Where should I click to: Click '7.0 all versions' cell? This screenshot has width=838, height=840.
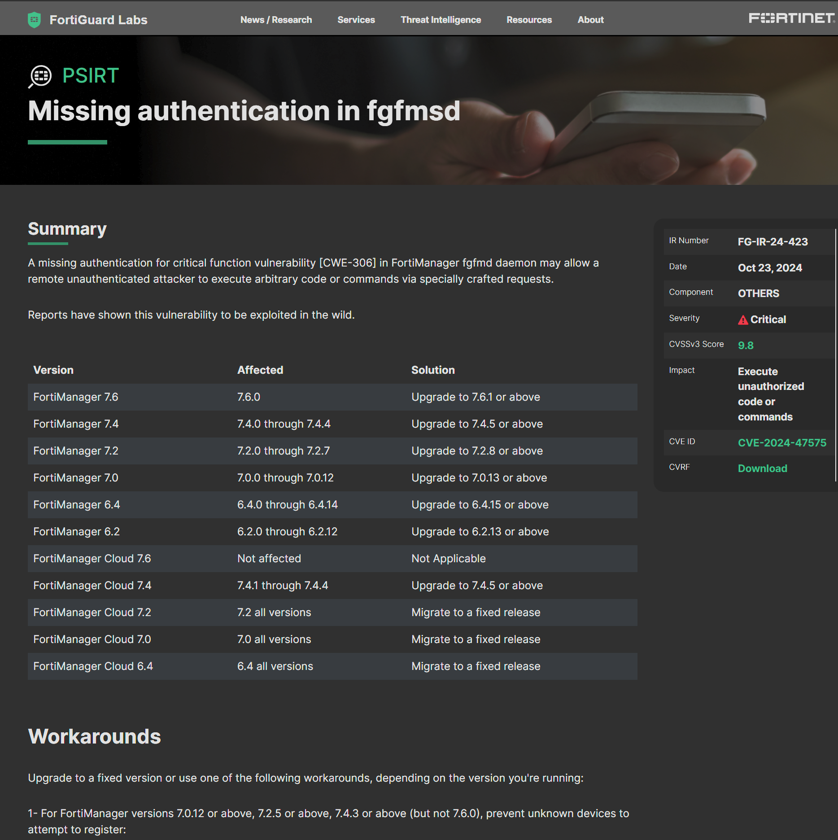tap(274, 639)
